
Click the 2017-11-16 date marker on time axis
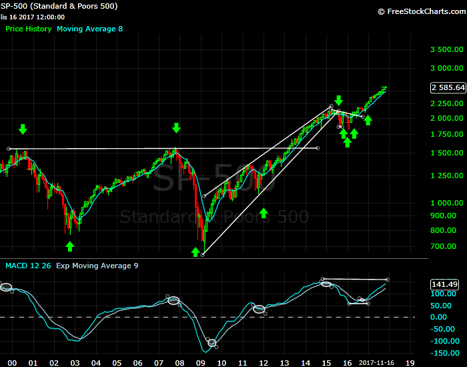[378, 363]
